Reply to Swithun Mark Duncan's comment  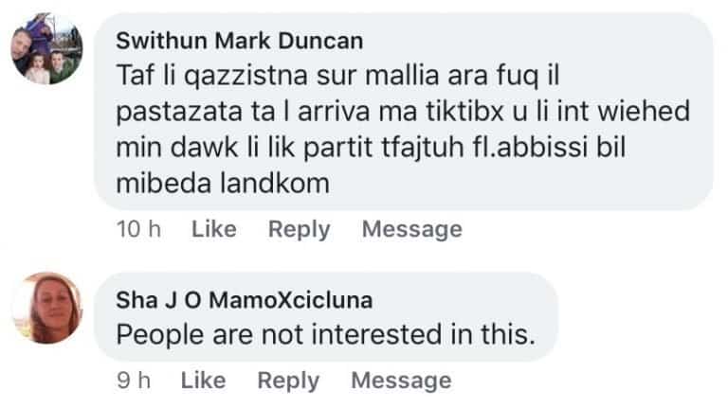(299, 229)
